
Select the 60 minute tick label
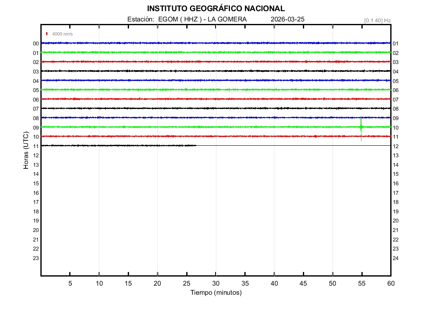coord(390,284)
